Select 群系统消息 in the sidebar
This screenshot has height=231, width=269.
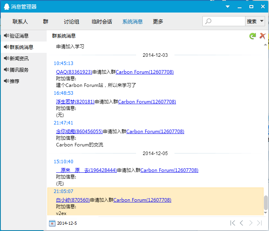point(24,47)
